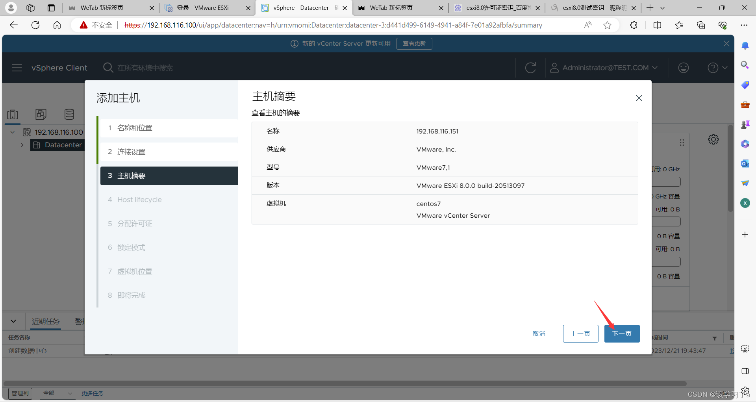Open Administrator@TEST.COM user dropdown
The image size is (756, 402).
(604, 68)
